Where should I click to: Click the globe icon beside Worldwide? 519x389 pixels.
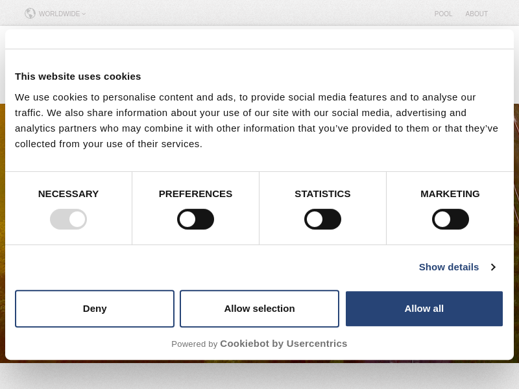point(30,14)
